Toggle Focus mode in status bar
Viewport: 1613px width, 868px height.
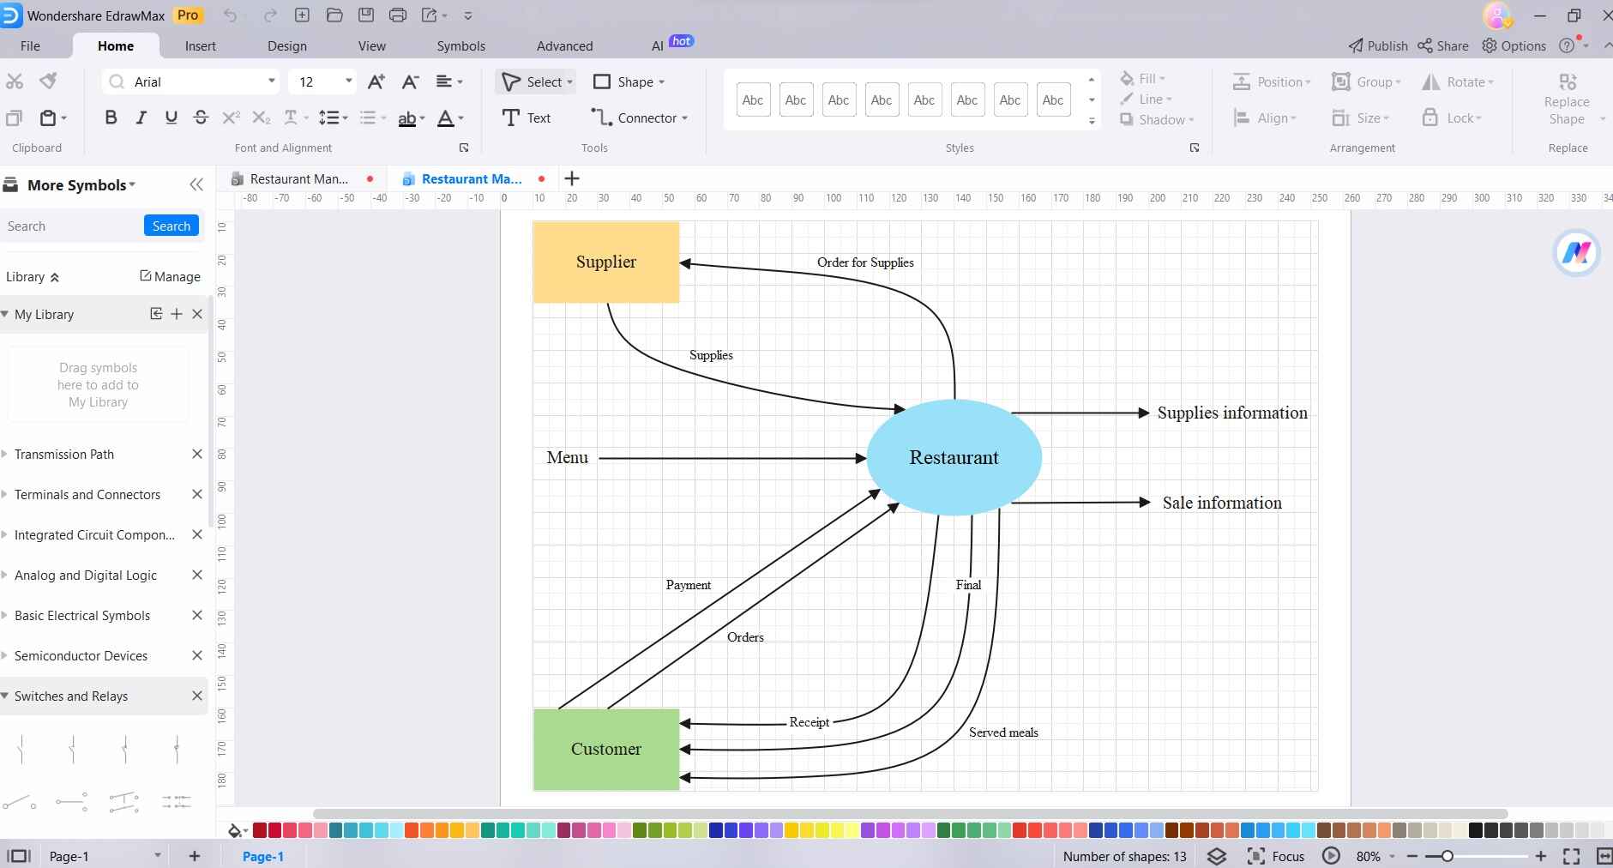click(x=1276, y=856)
